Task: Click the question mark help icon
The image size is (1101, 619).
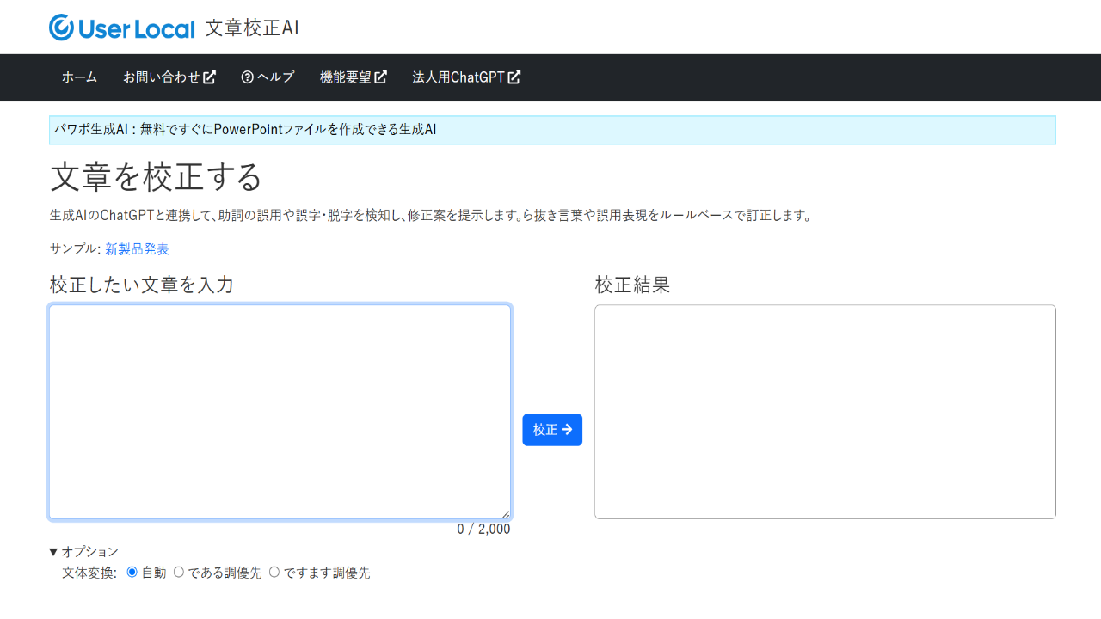Action: 247,77
